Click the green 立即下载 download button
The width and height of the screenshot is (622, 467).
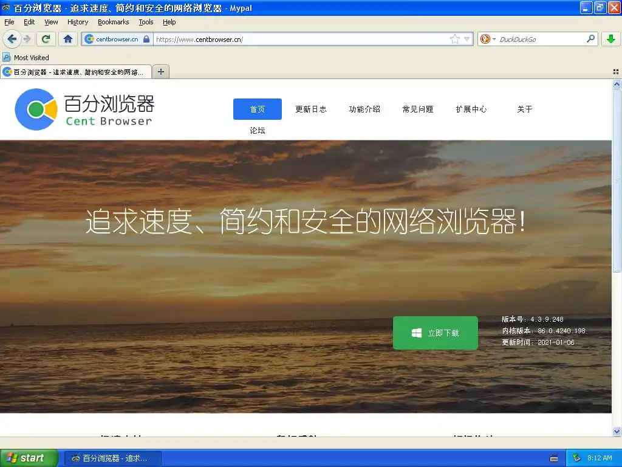pyautogui.click(x=435, y=333)
